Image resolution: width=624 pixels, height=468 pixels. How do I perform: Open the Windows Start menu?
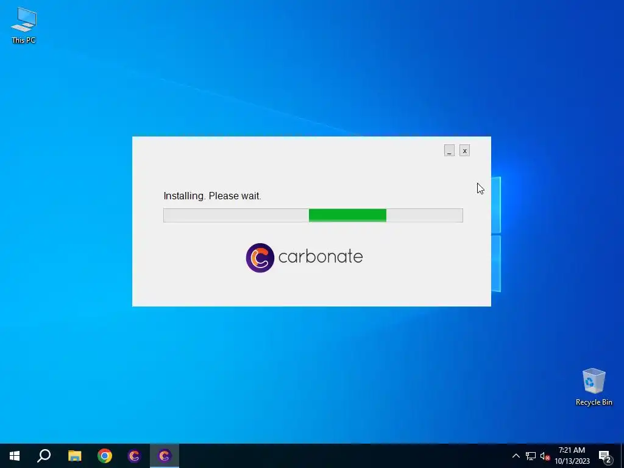[x=15, y=456]
